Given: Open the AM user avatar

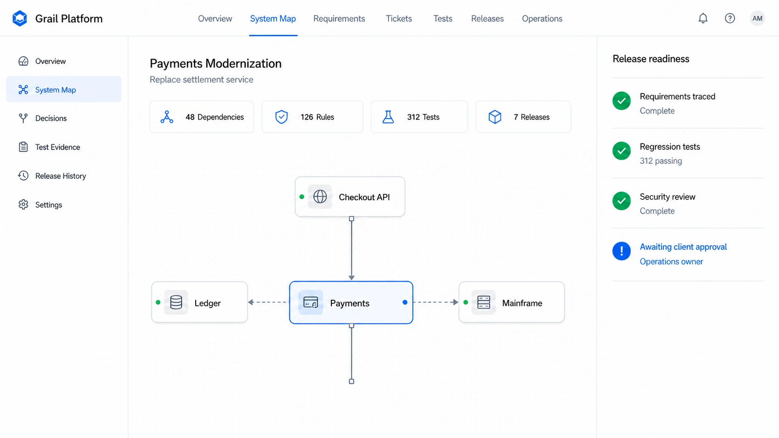Looking at the screenshot, I should point(758,19).
